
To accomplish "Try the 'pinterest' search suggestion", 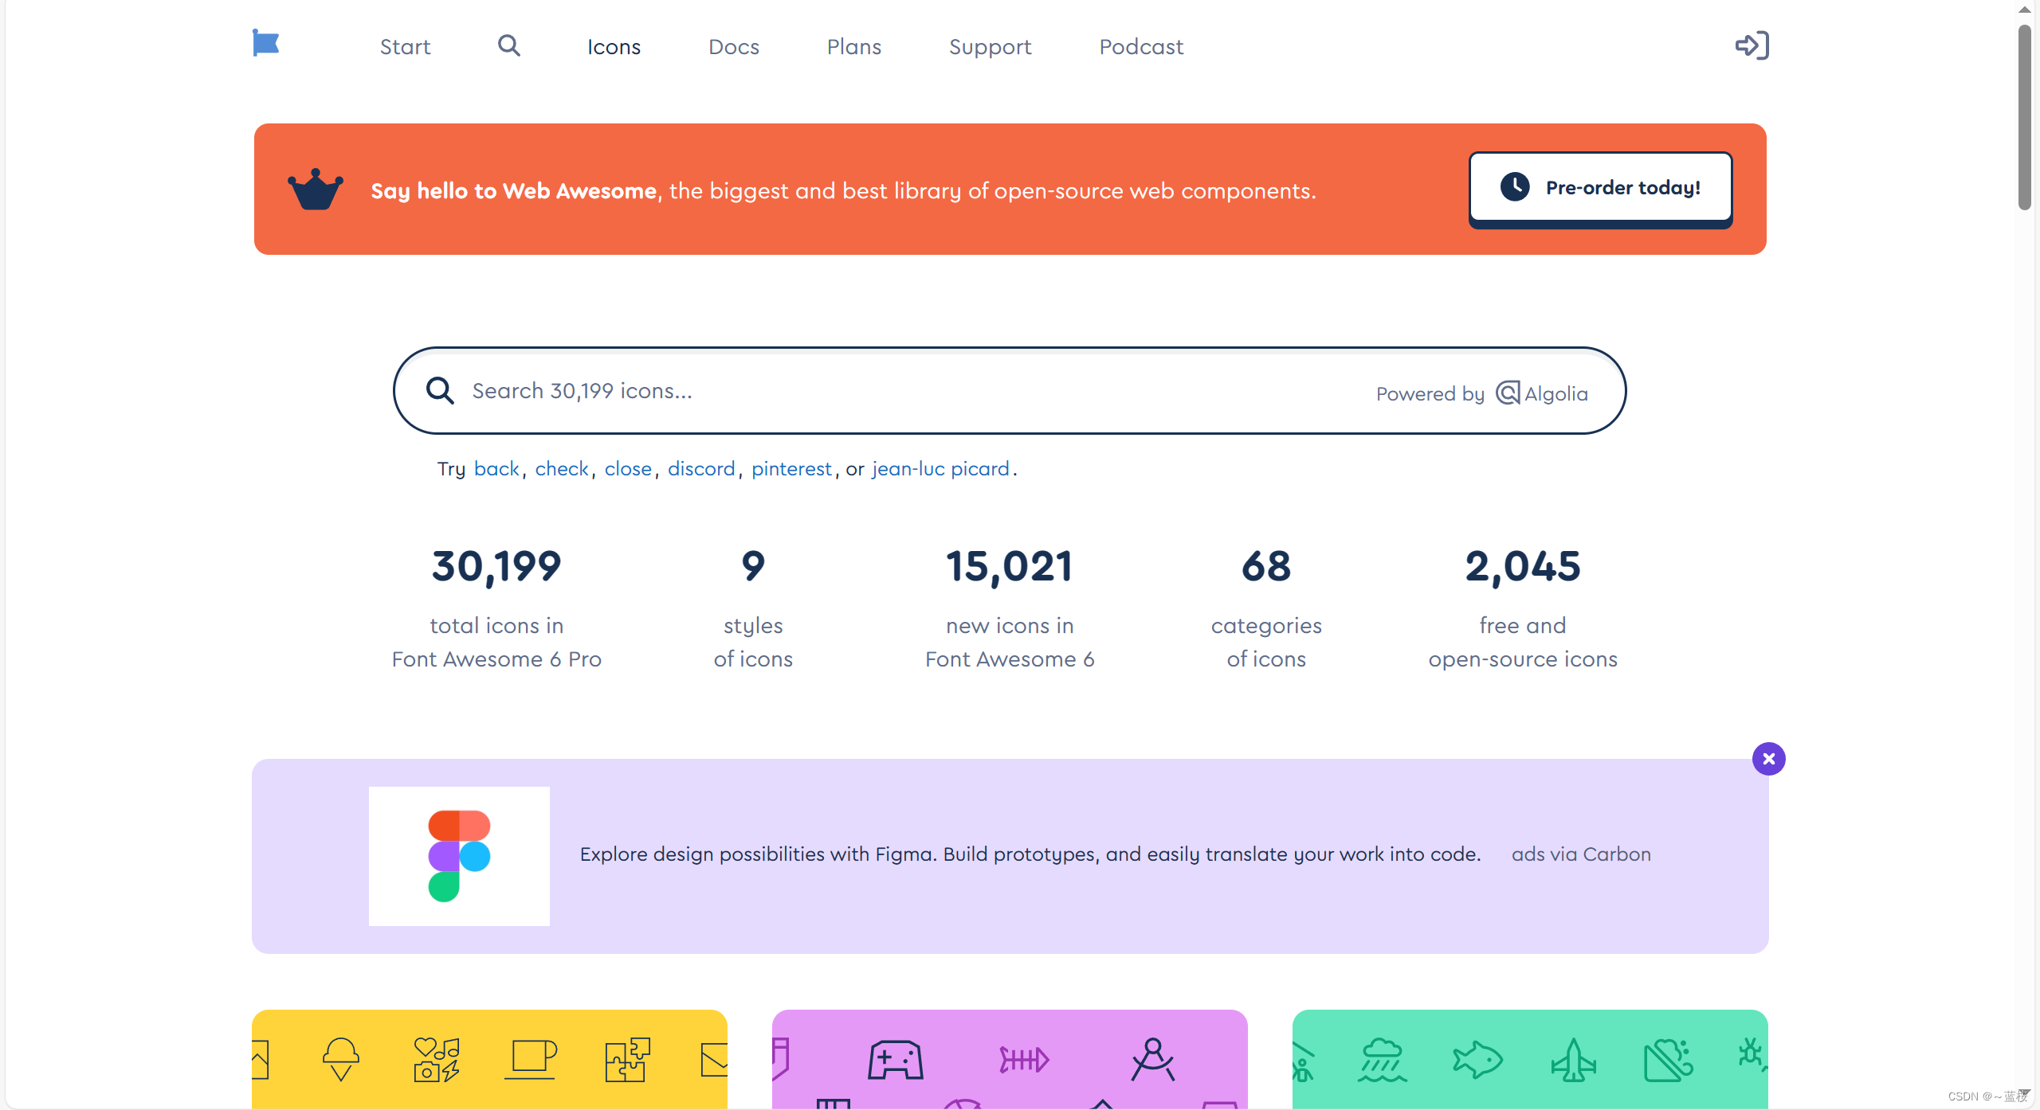I will pos(791,469).
